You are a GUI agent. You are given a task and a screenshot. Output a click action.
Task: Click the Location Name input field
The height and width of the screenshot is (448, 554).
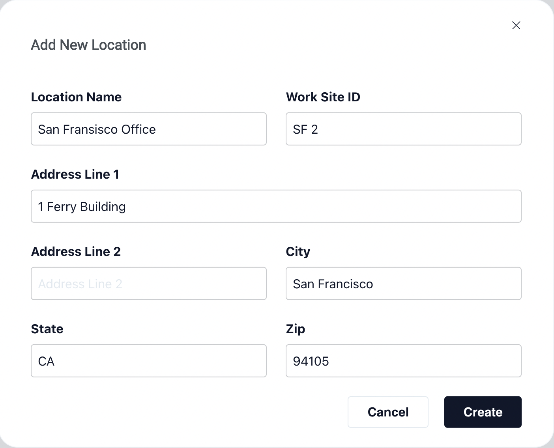pyautogui.click(x=149, y=129)
